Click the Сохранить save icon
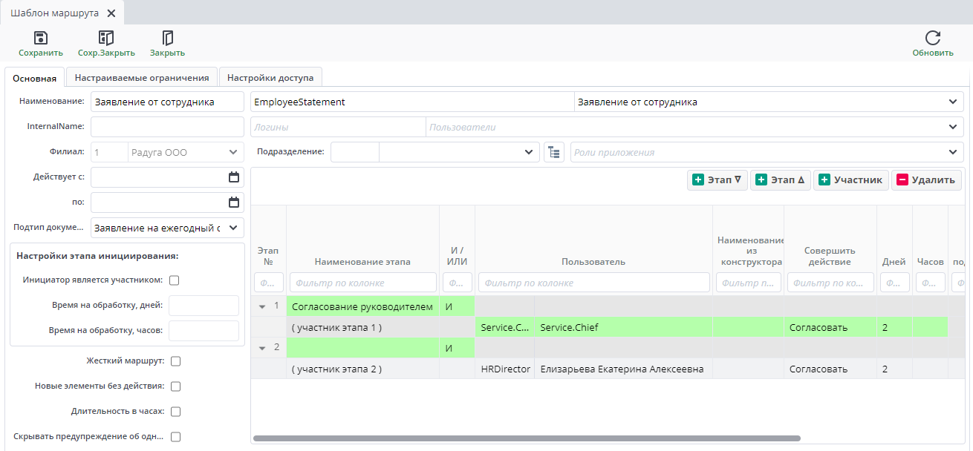The image size is (973, 451). click(41, 39)
